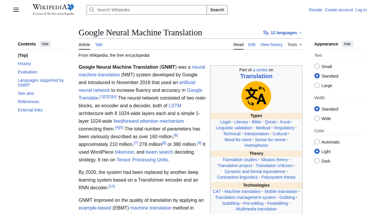Go to External links section
Viewport: 381px width, 214px height.
click(30, 110)
